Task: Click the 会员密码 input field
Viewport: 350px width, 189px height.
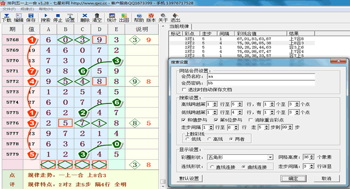Action: click(261, 83)
